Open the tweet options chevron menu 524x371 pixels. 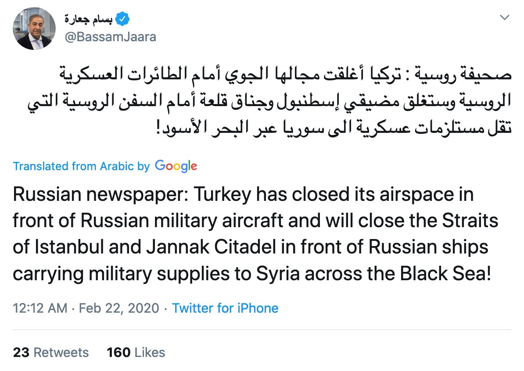point(505,18)
